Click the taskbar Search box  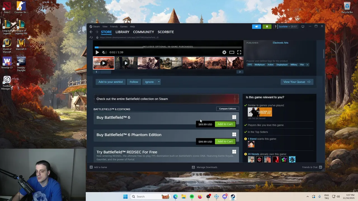(x=150, y=197)
